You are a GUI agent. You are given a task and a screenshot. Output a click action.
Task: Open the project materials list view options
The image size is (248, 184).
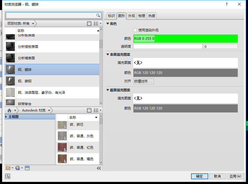[x=97, y=24]
